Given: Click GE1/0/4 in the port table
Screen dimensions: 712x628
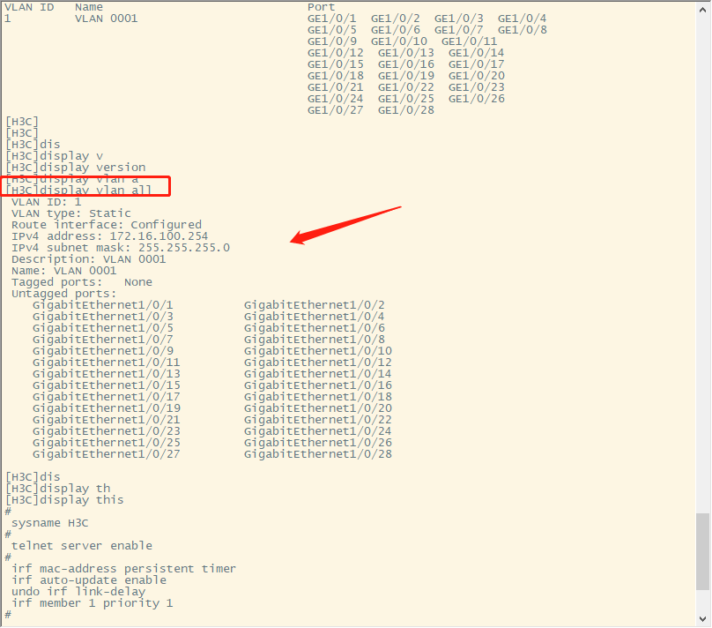Looking at the screenshot, I should click(523, 19).
